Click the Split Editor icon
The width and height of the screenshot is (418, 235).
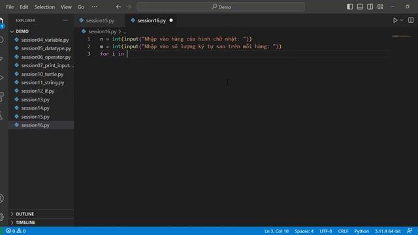coord(411,20)
